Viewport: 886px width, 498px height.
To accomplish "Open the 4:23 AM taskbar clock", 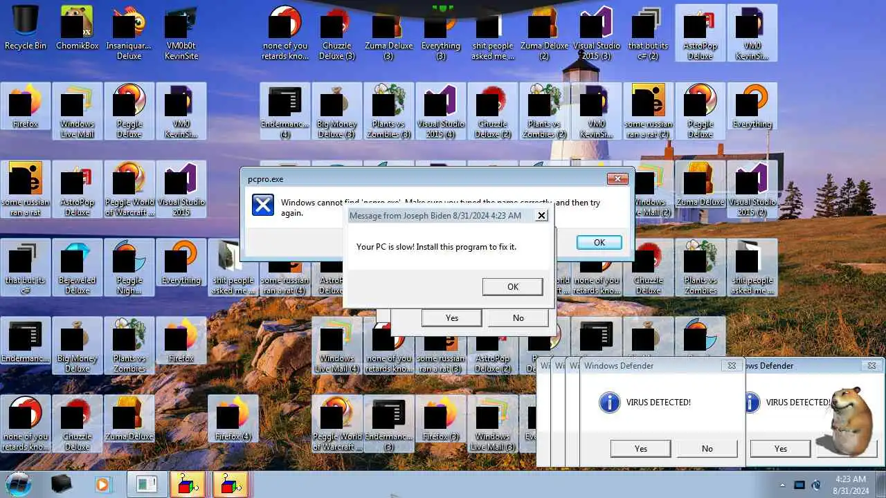I will (x=851, y=484).
